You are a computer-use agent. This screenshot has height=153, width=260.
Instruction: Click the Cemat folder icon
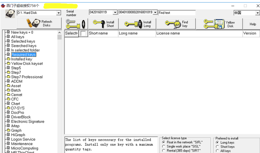click(x=8, y=95)
